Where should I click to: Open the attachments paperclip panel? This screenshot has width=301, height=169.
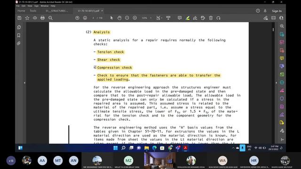[19, 43]
